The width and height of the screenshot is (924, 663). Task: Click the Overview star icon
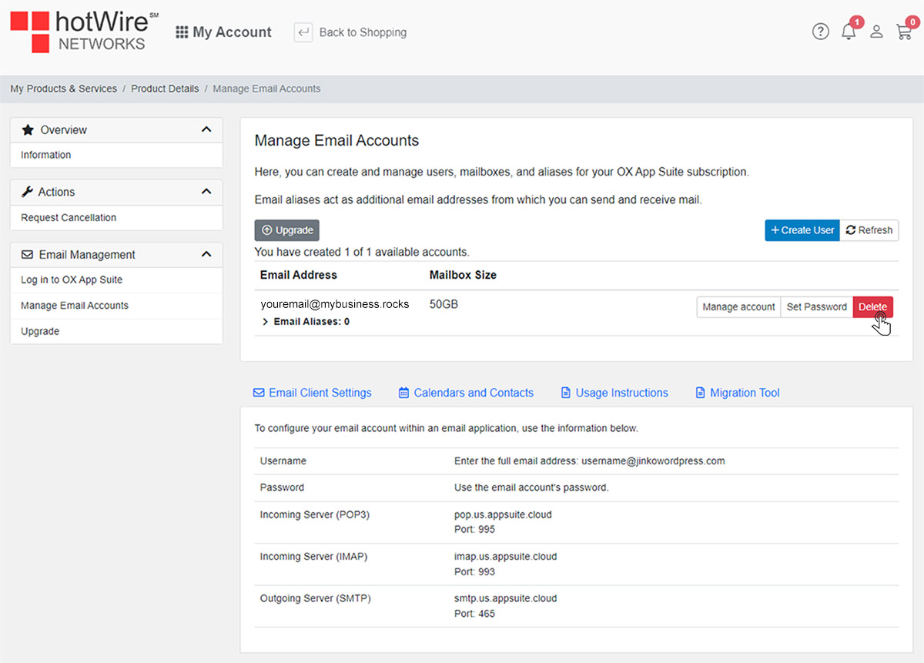(28, 129)
